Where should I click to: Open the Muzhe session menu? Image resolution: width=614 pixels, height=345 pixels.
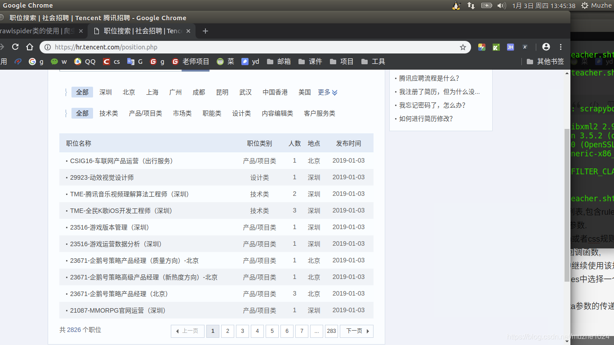click(596, 5)
